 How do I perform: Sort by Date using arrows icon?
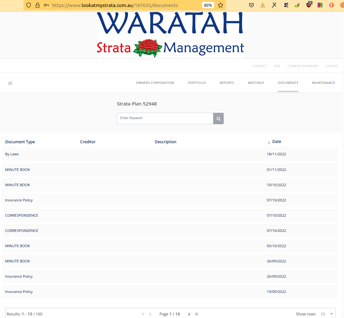tap(269, 143)
